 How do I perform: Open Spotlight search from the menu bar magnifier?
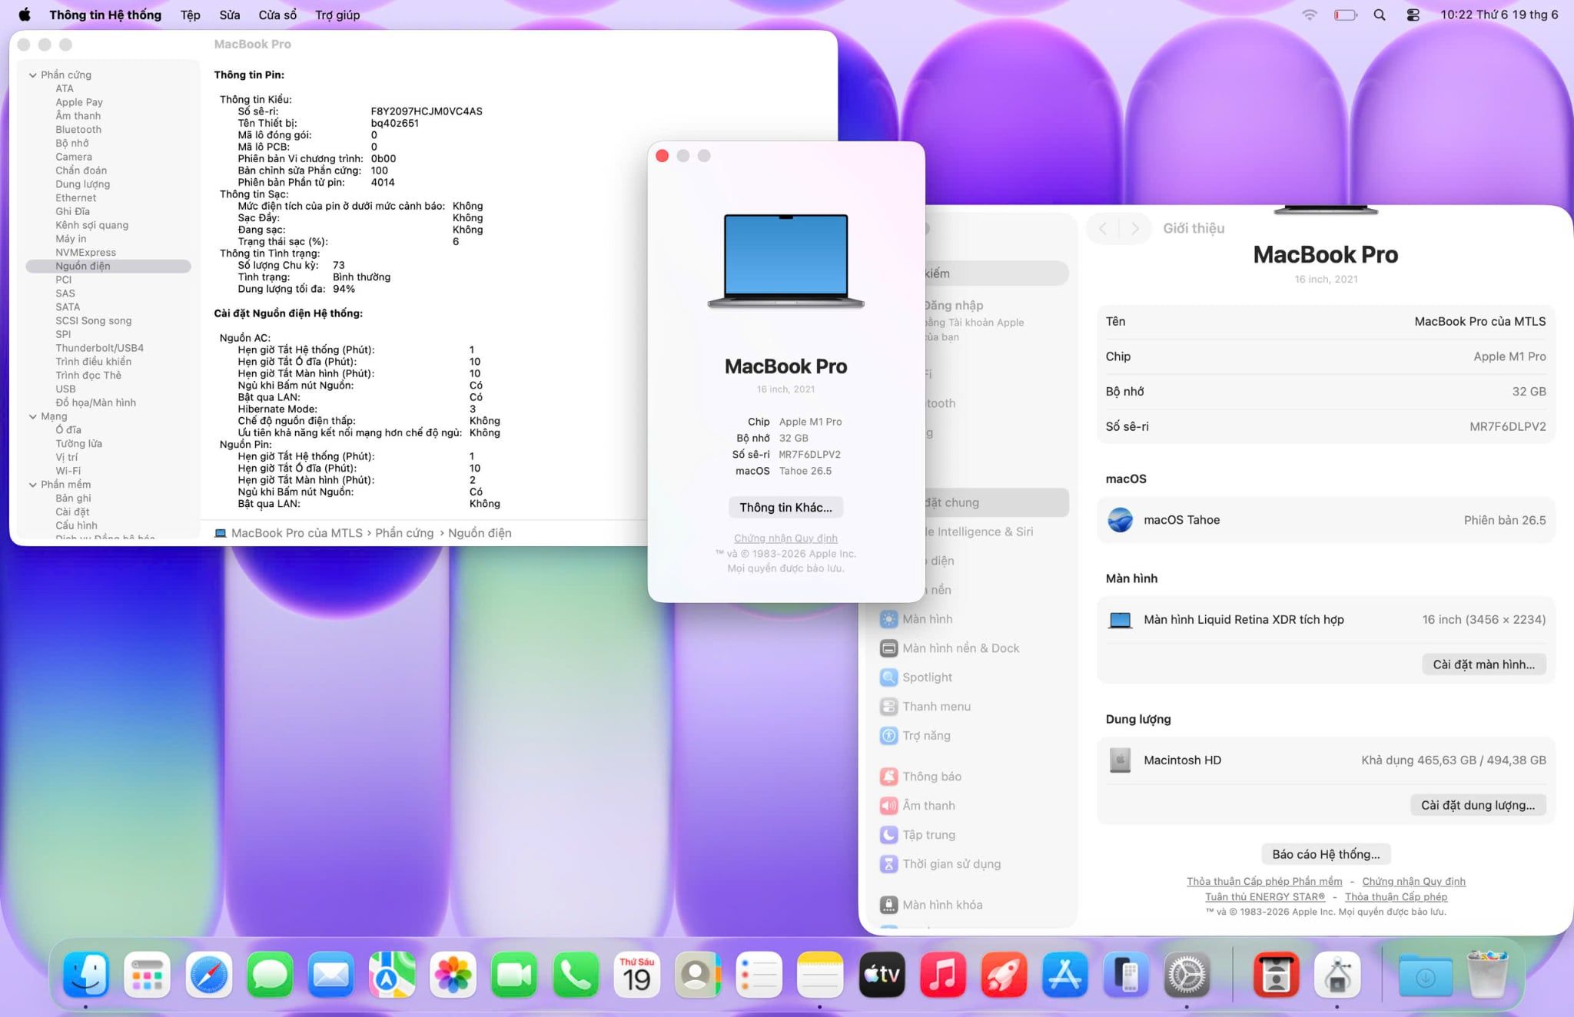tap(1380, 15)
